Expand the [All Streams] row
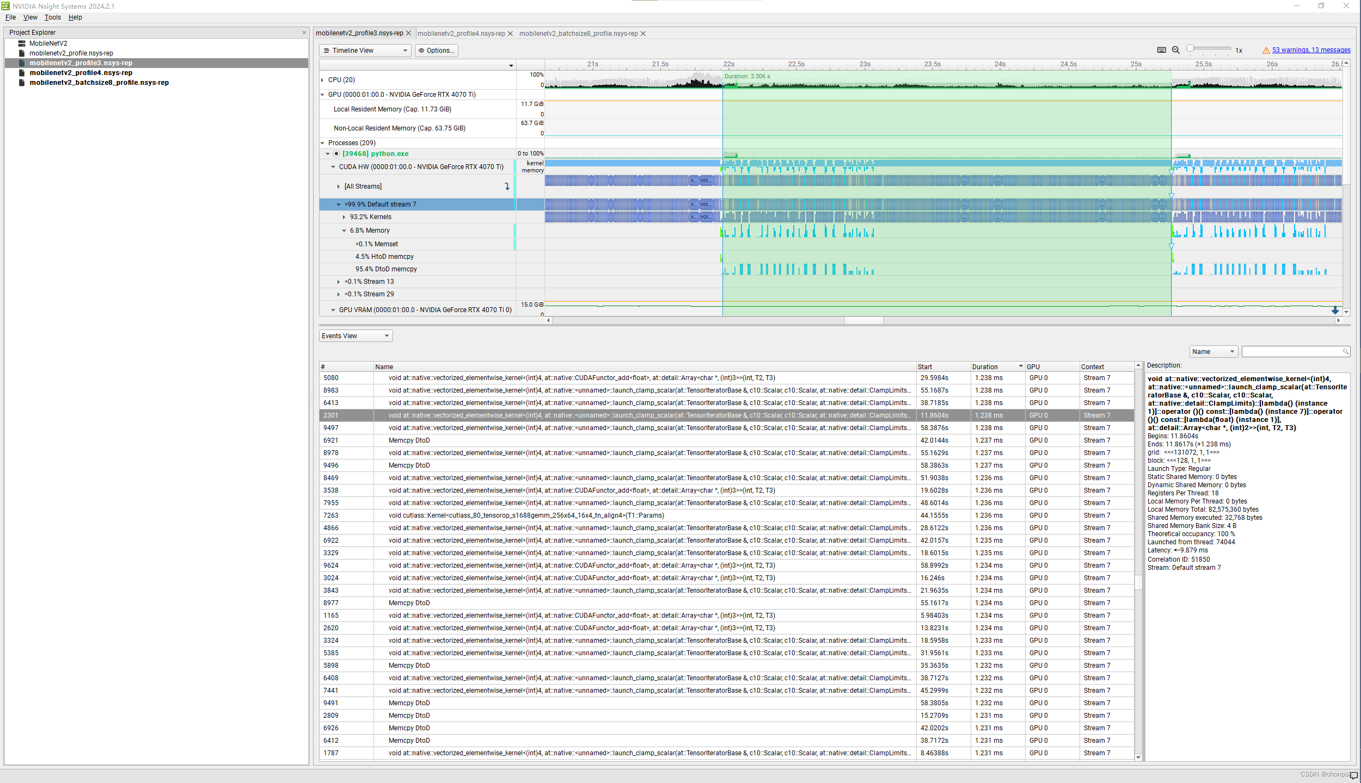The width and height of the screenshot is (1361, 783). tap(339, 187)
